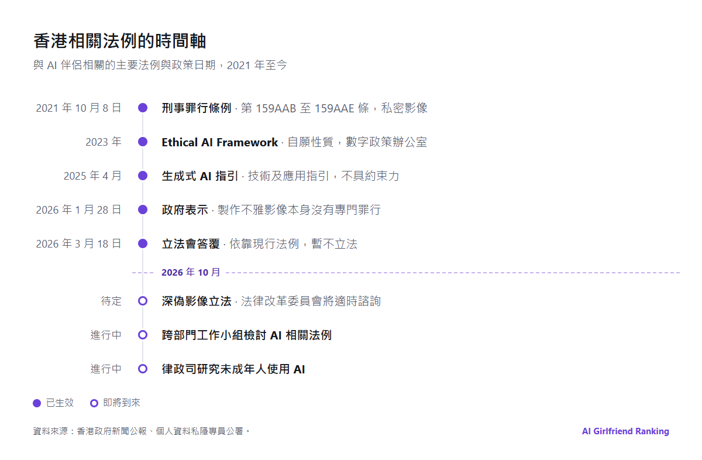702x460 pixels.
Task: Click the 2026 年 1 月 28 日 timeline dot
Action: [x=143, y=210]
